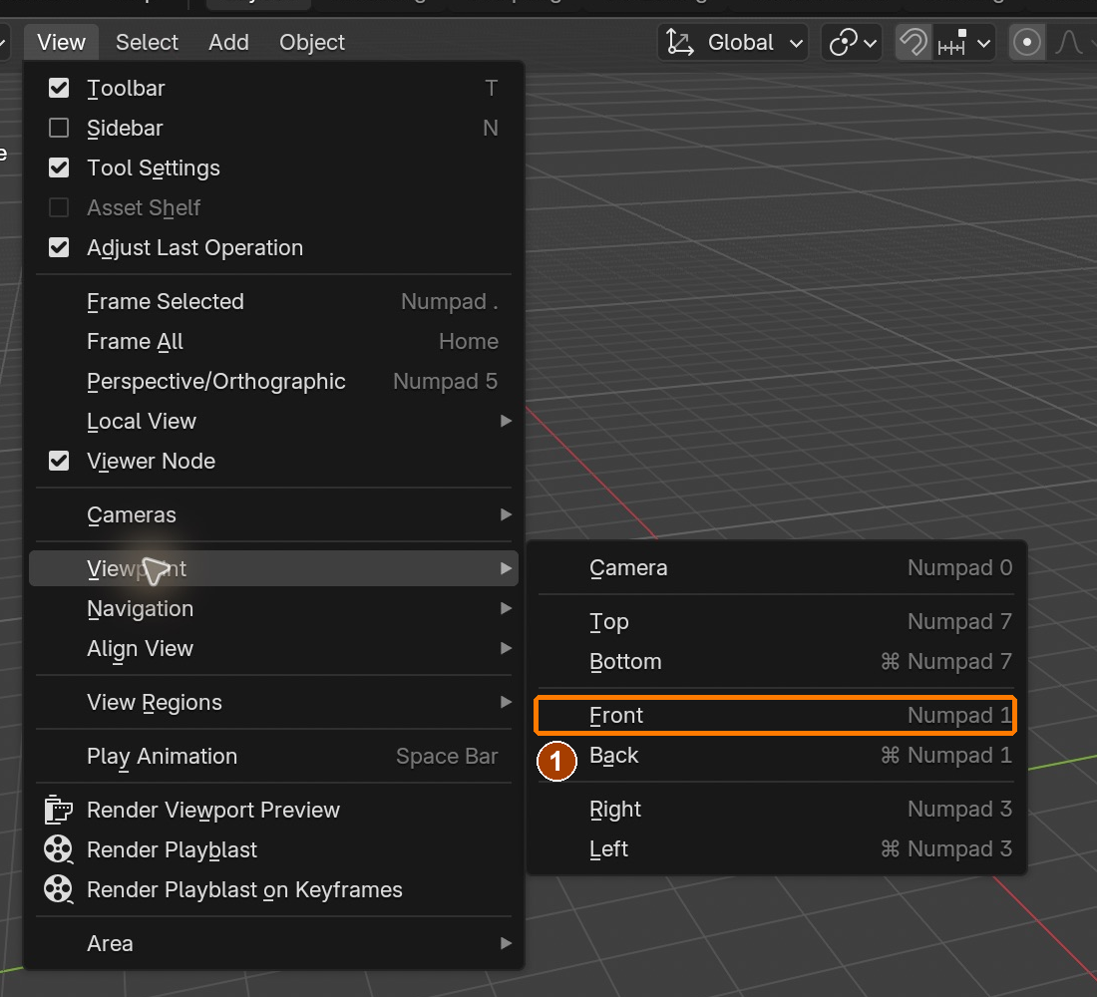Image resolution: width=1097 pixels, height=997 pixels.
Task: Close the View menu via its header button
Action: pos(61,42)
